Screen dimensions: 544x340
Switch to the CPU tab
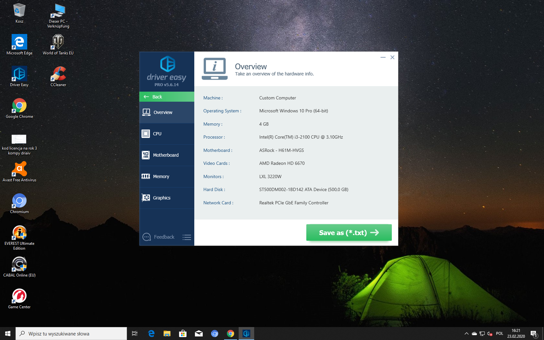tap(167, 134)
